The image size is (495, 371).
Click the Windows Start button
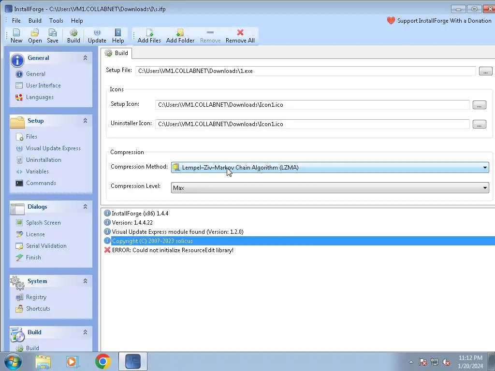pos(13,361)
